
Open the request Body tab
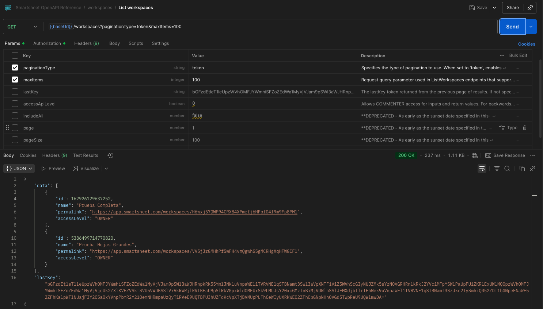tap(115, 43)
